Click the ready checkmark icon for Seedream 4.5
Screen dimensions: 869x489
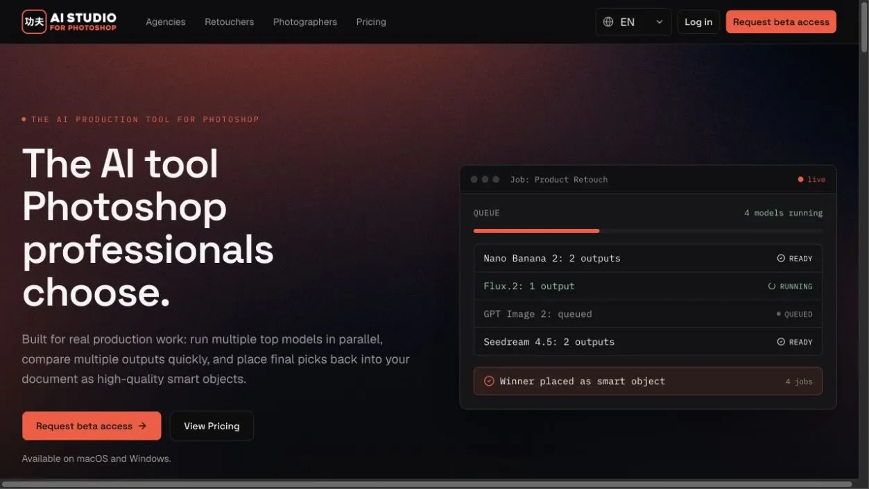pyautogui.click(x=781, y=342)
